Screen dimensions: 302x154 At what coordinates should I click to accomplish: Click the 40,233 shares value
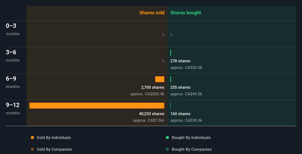[152, 114]
